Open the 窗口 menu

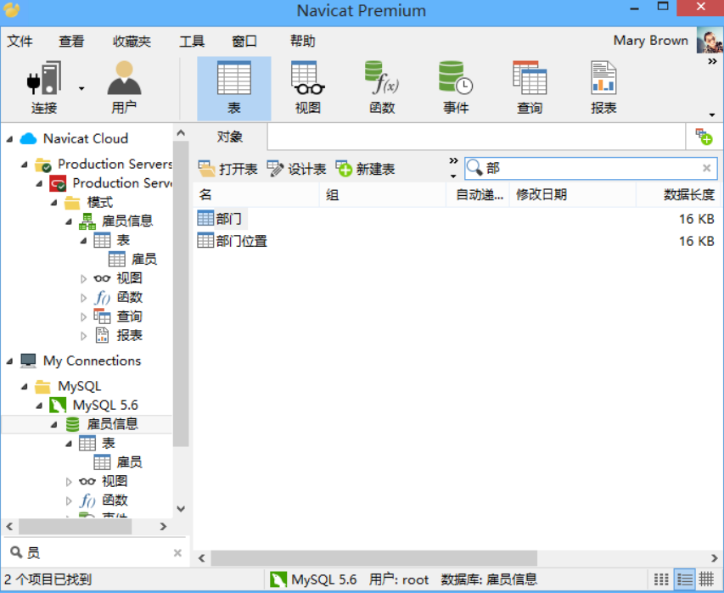[x=244, y=41]
